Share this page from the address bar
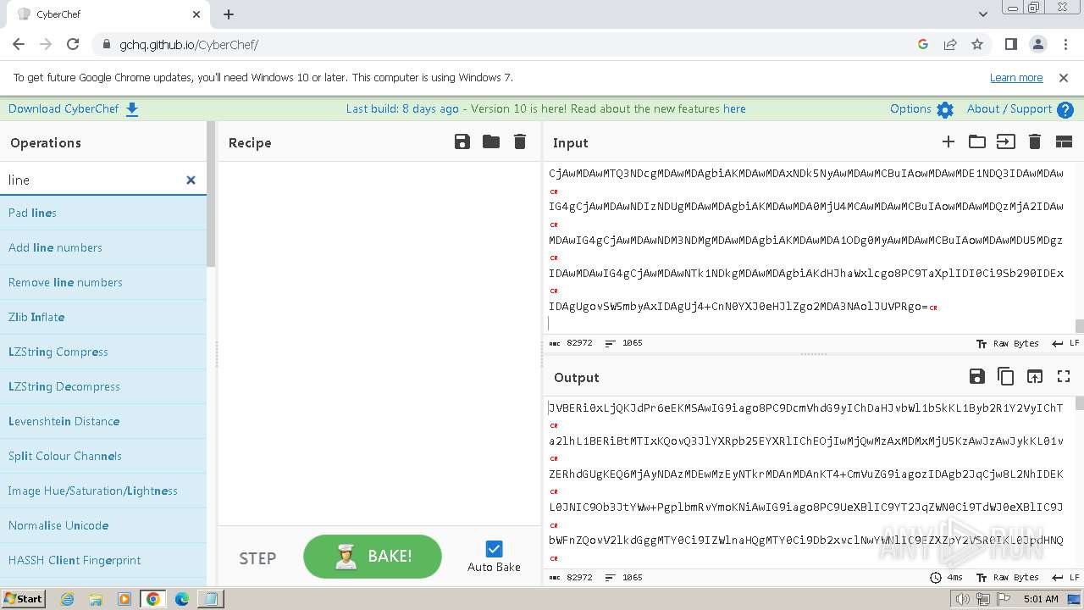The image size is (1084, 610). (950, 44)
